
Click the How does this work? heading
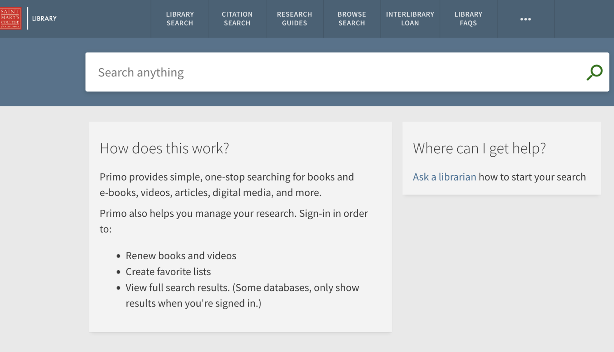click(164, 148)
